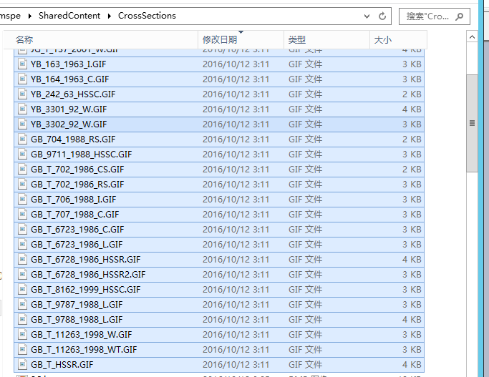489x377 pixels.
Task: Sort files by the 类型 column
Action: pos(326,39)
